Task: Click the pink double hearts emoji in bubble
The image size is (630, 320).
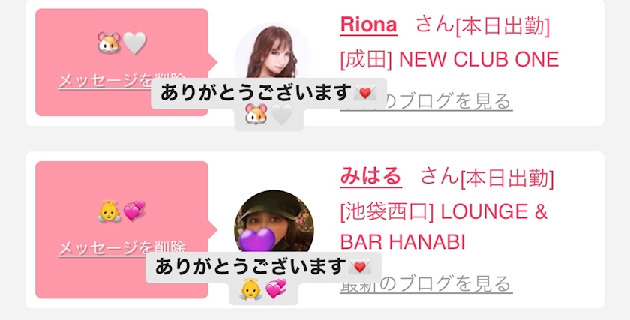Action: [x=134, y=211]
